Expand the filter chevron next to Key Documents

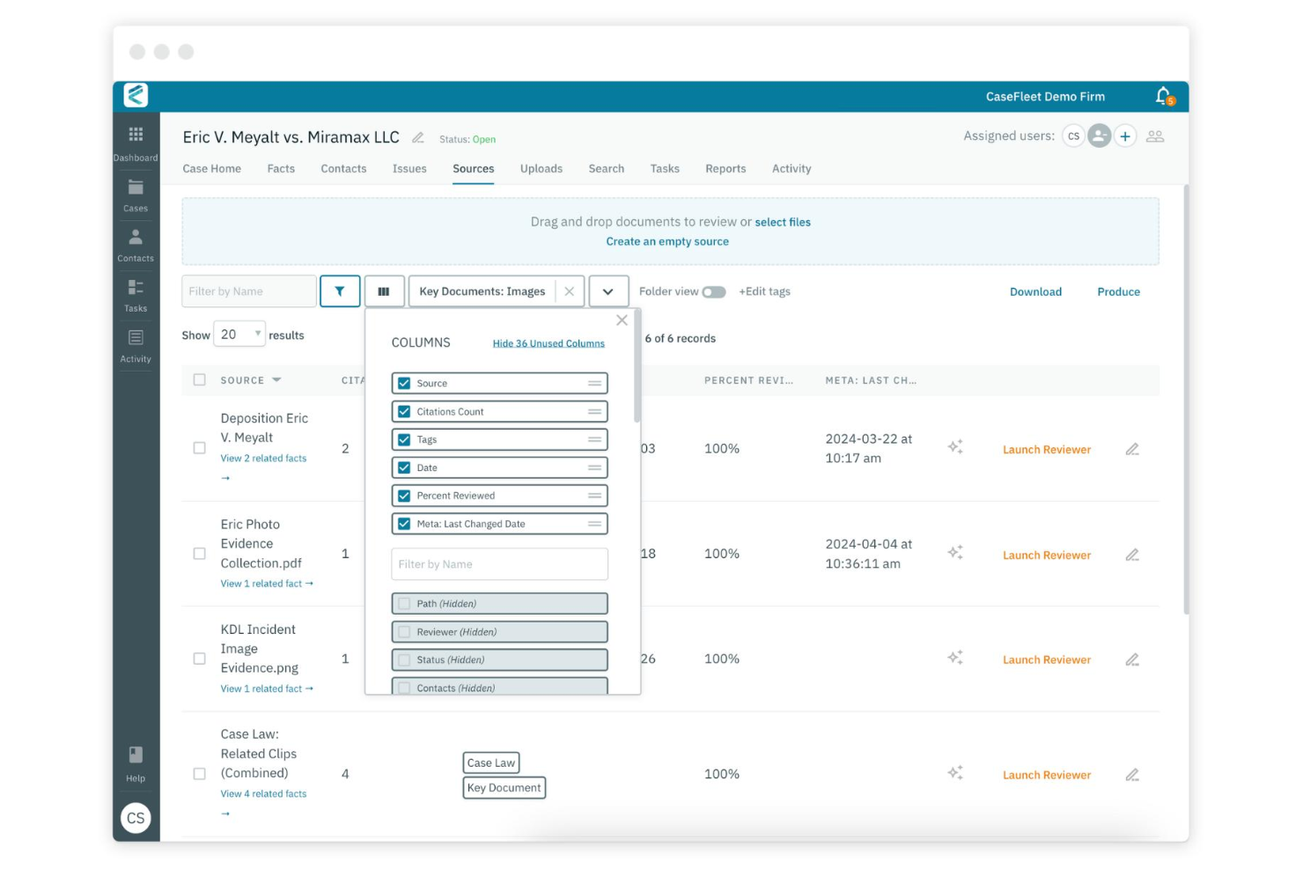(607, 291)
